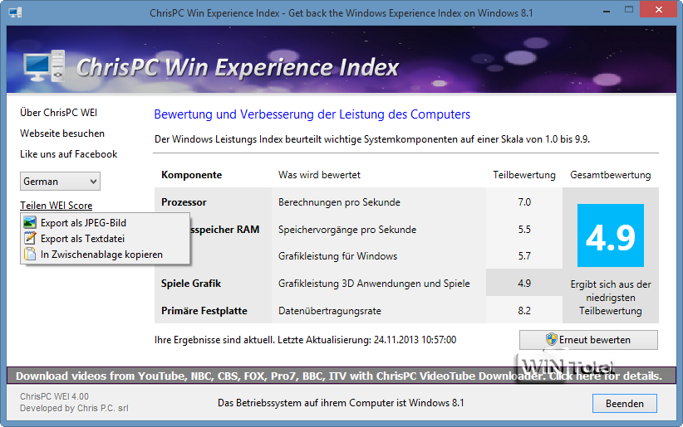Image resolution: width=683 pixels, height=427 pixels.
Task: Click ChrisPC WEI 4.00 version text
Action: click(x=55, y=396)
